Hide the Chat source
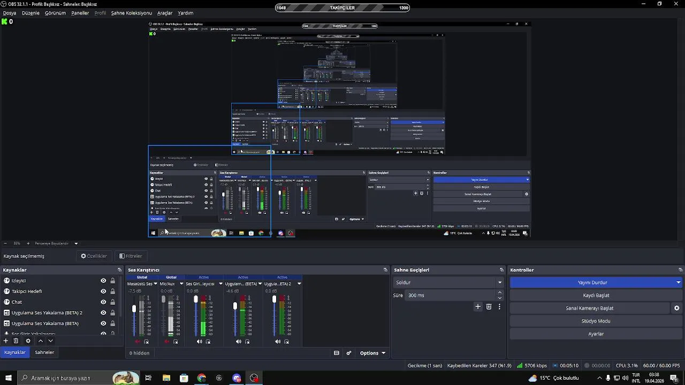This screenshot has width=685, height=385. [x=103, y=302]
